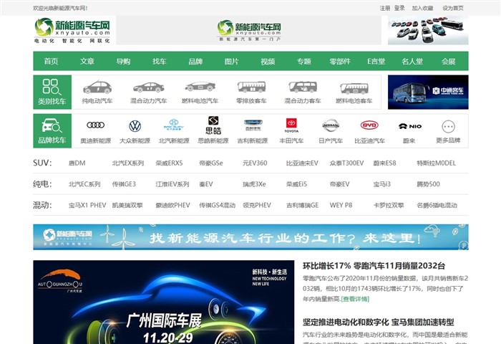The height and width of the screenshot is (344, 501).
Task: Open the 唐DM SUV link
Action: (77, 163)
